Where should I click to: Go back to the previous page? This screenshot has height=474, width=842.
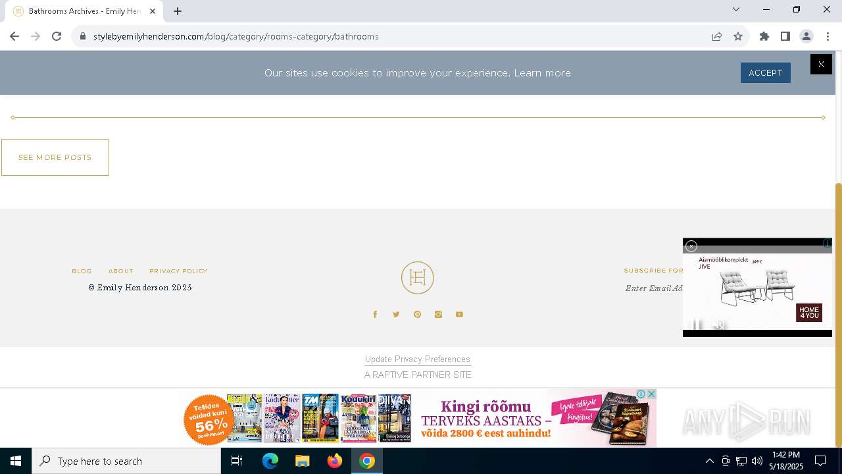coord(14,36)
